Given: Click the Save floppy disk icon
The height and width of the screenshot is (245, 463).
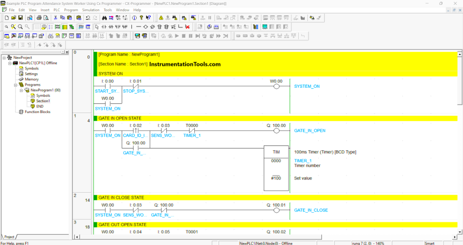Looking at the screenshot, I should click(x=20, y=18).
